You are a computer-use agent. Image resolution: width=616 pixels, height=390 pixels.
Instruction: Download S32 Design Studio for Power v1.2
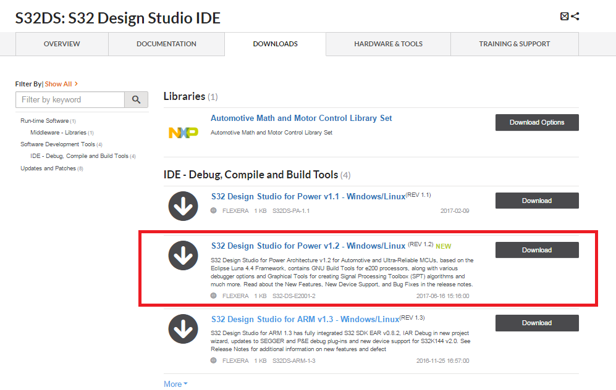tap(537, 250)
